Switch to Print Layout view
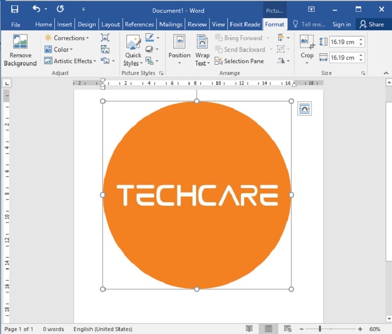The width and height of the screenshot is (392, 334). [268, 329]
